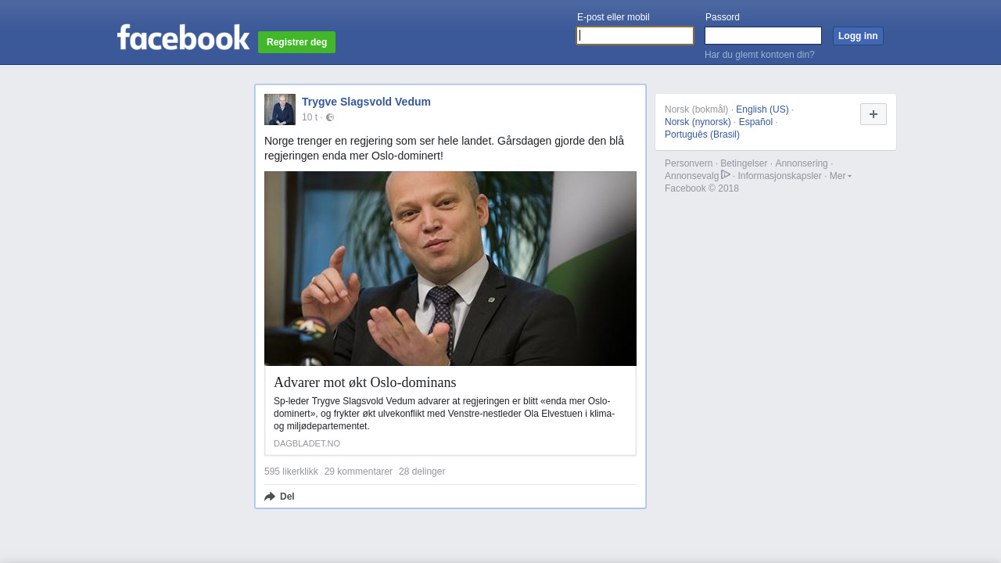The image size is (1001, 563).
Task: Switch language to English (US)
Action: click(762, 109)
